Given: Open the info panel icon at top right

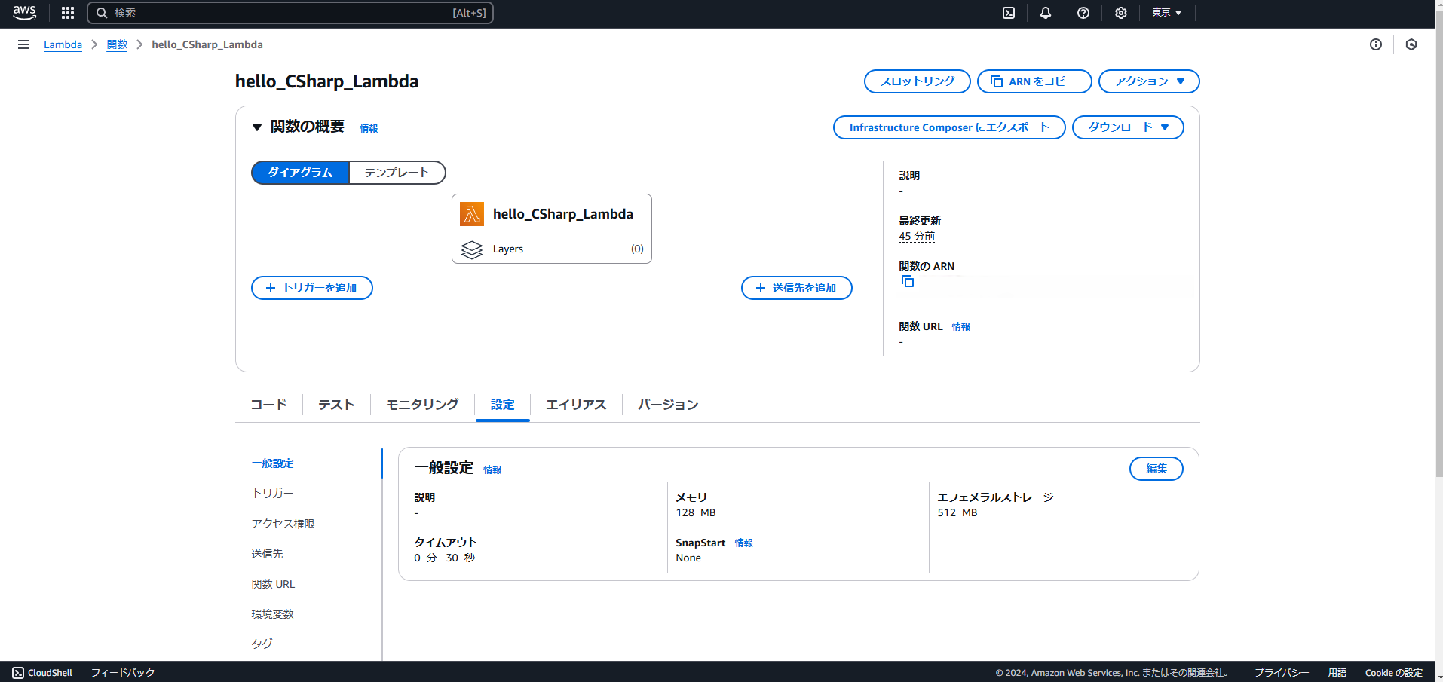Looking at the screenshot, I should [1376, 44].
